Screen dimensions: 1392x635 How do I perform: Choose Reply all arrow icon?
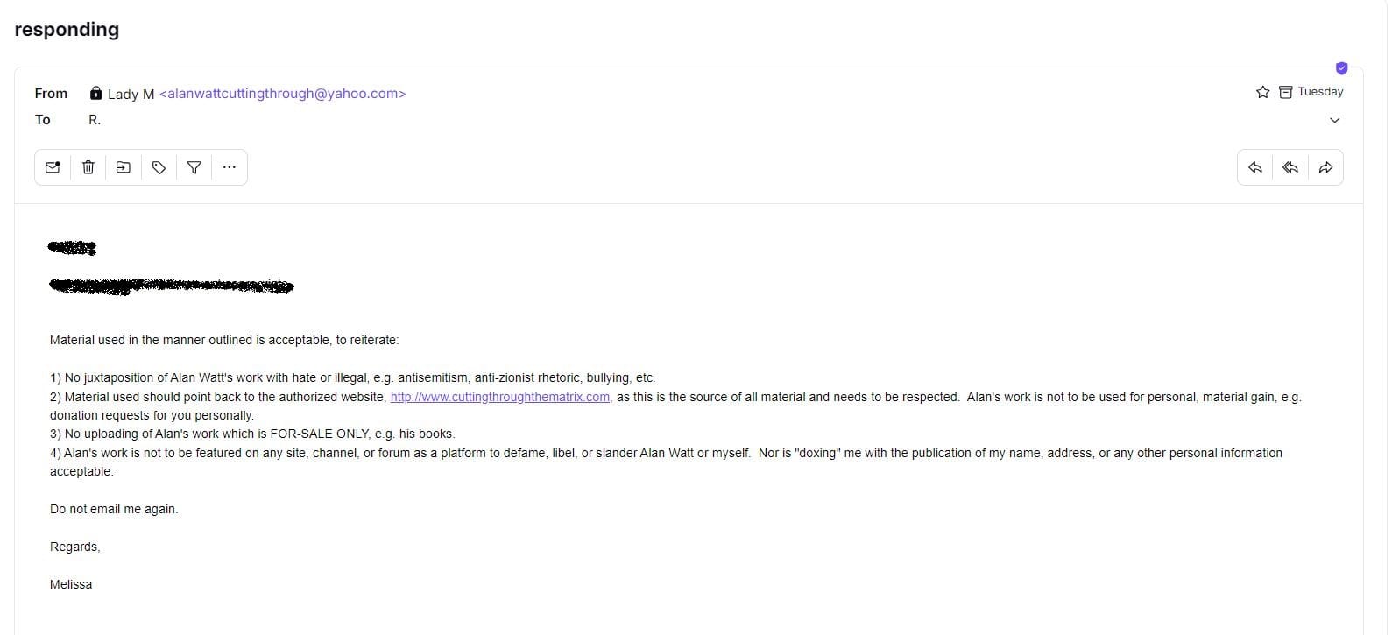pos(1290,167)
